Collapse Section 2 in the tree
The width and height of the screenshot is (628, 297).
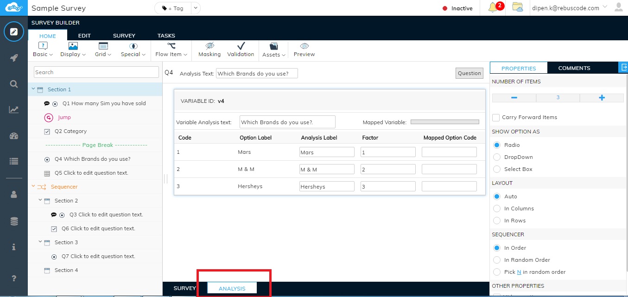click(x=40, y=200)
